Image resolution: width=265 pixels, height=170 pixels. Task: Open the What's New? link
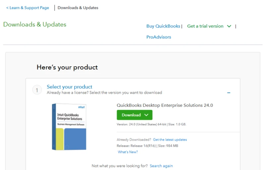[x=128, y=152]
